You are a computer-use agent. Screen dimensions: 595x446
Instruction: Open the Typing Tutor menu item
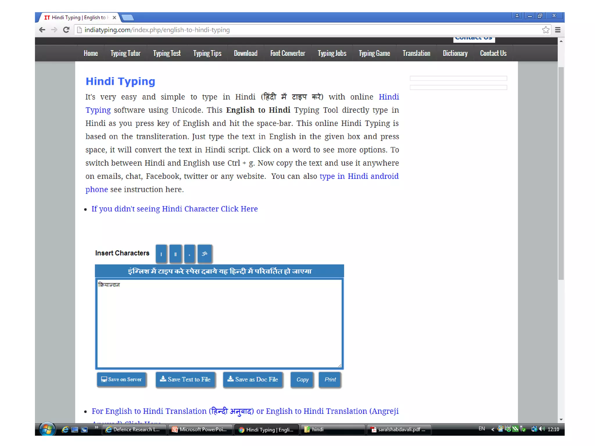125,53
